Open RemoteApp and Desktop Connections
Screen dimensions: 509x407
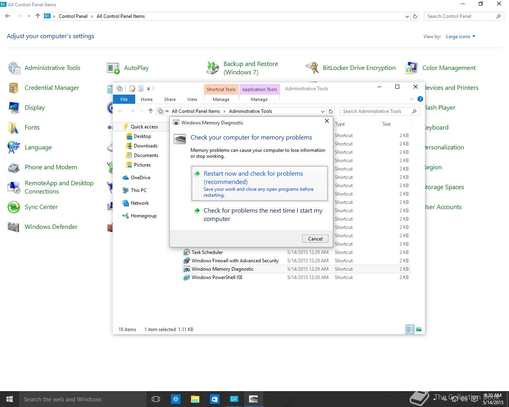coord(51,187)
